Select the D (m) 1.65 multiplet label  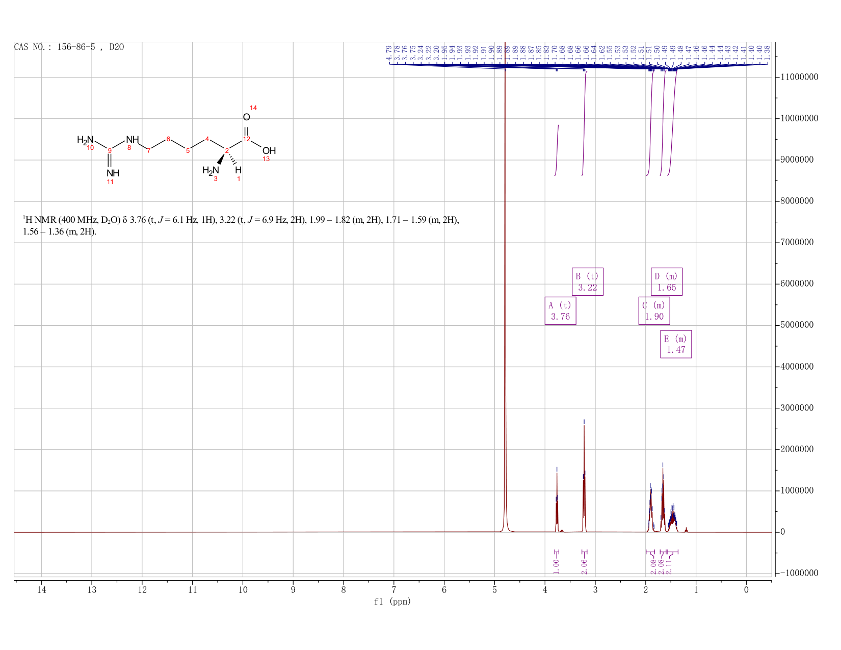click(x=666, y=281)
